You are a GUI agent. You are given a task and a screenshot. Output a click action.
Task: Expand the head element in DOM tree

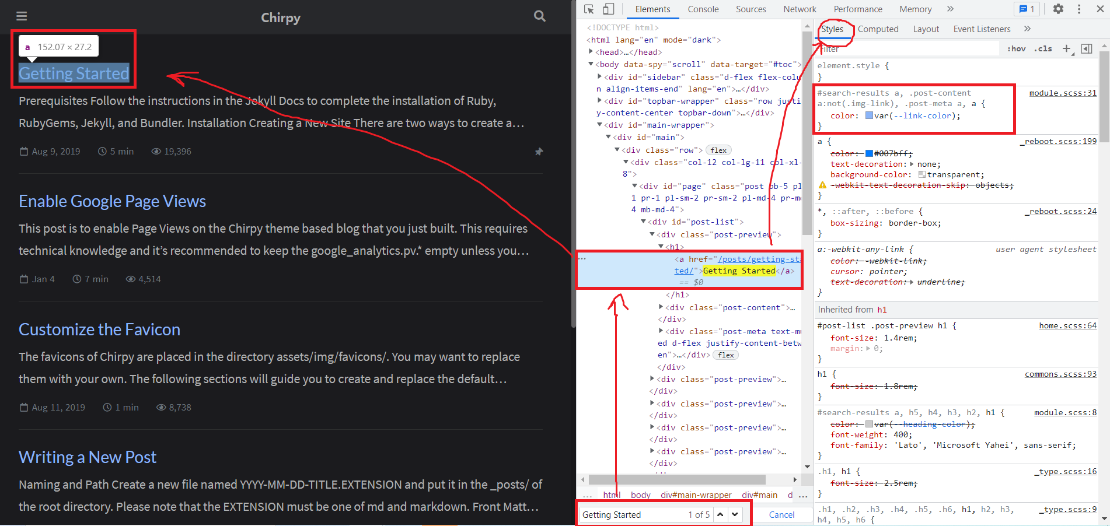(591, 52)
